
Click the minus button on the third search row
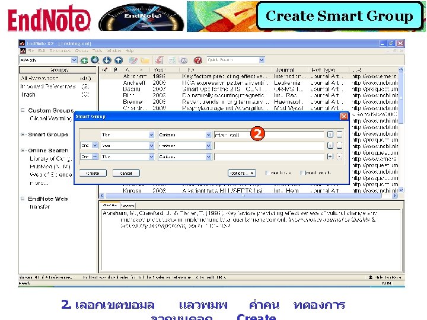tap(339, 156)
